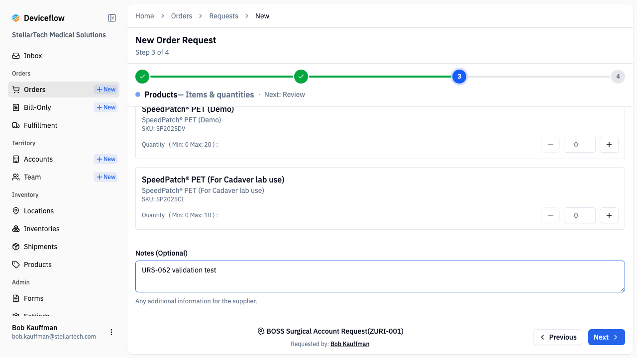Open Forms in the sidebar
Viewport: 637px width, 358px height.
click(64, 298)
